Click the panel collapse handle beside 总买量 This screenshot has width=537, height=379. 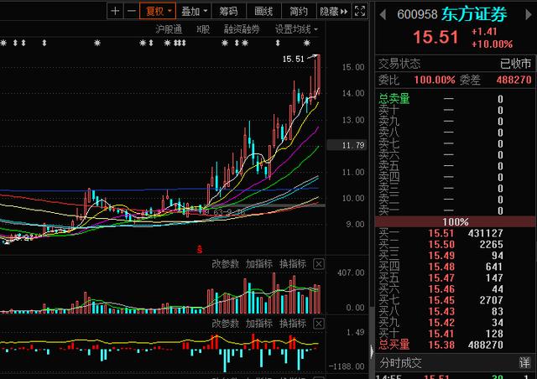coord(372,351)
